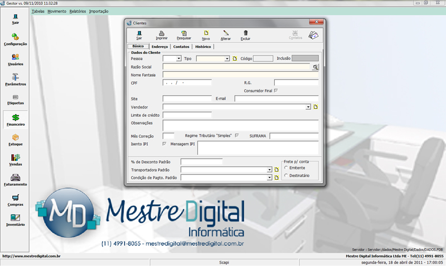This screenshot has height=266, width=446.
Task: Switch to the Básico tab
Action: click(138, 46)
